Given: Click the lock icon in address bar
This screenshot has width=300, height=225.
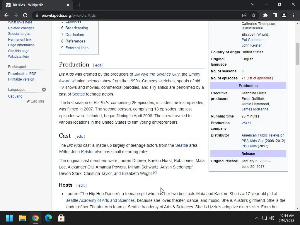Looking at the screenshot, I should (x=37, y=15).
